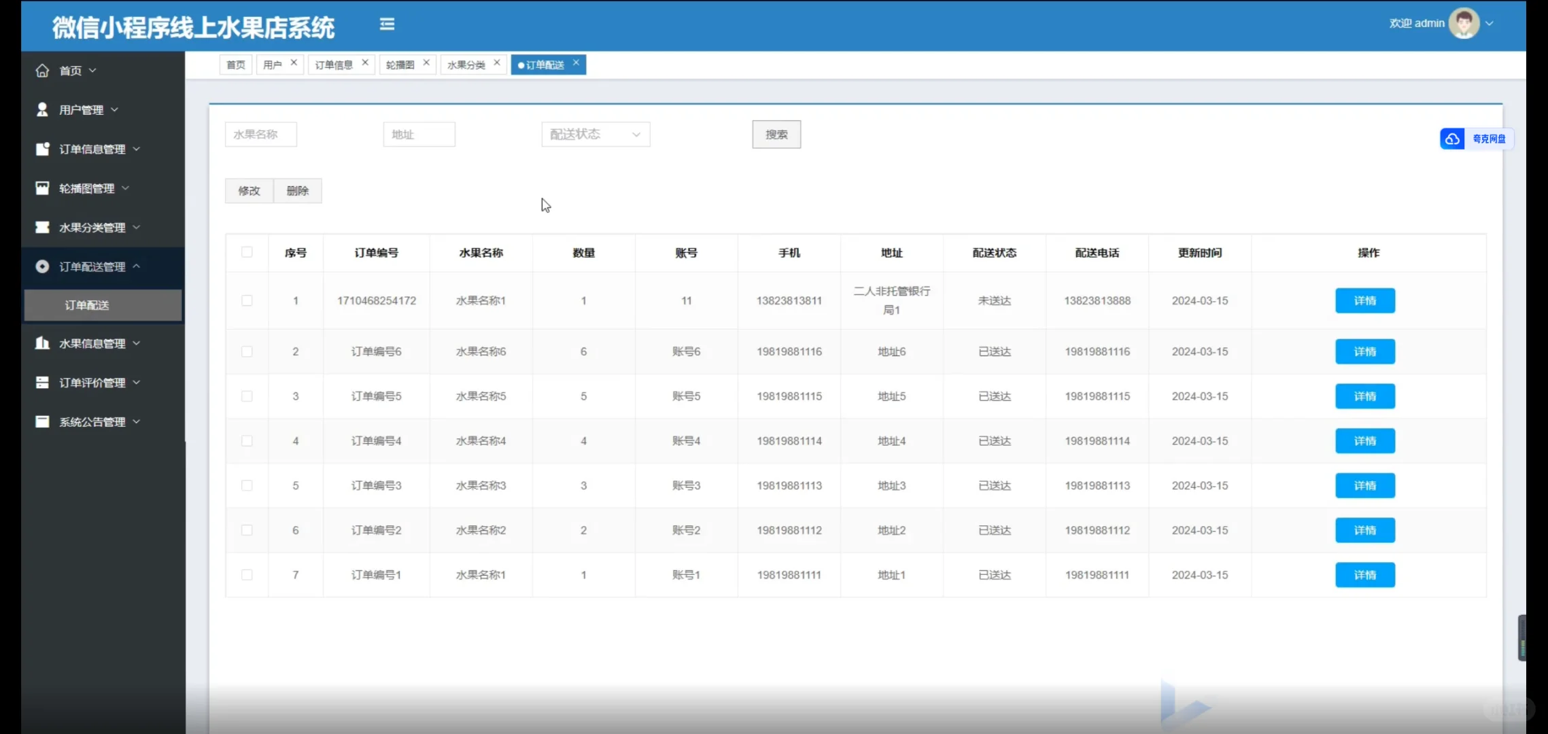Open the 订单信息 tab

[334, 64]
